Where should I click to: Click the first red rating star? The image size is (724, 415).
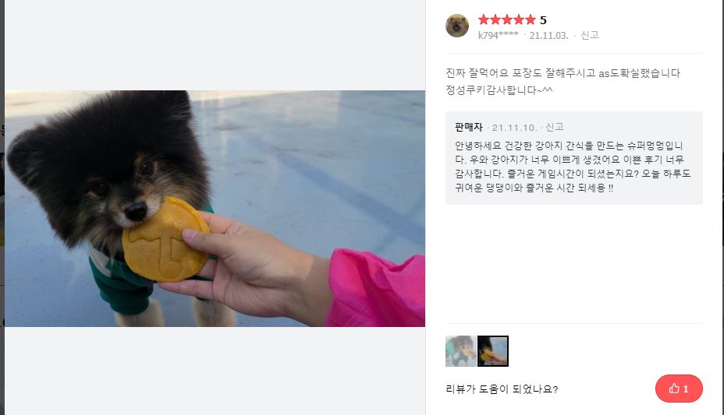pyautogui.click(x=484, y=19)
